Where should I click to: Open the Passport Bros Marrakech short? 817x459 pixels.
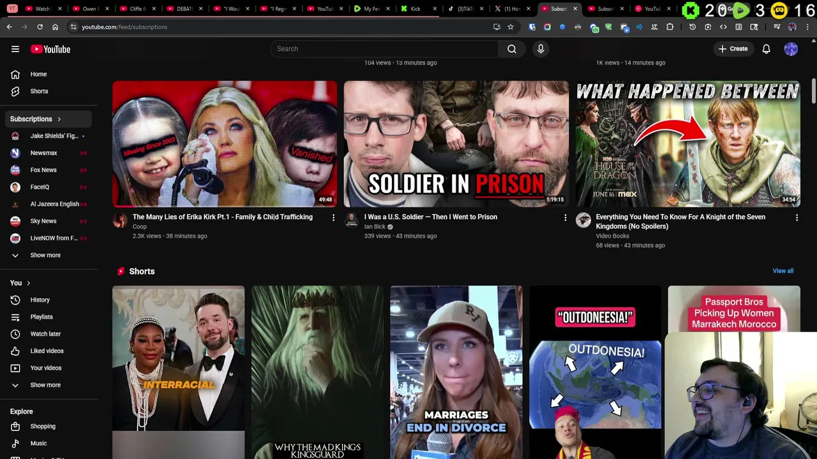click(733, 309)
